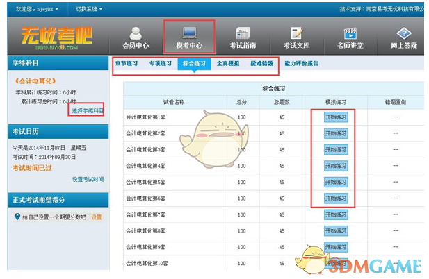The height and width of the screenshot is (279, 429).
Task: Click the 选择学练科目 link
Action: click(88, 110)
